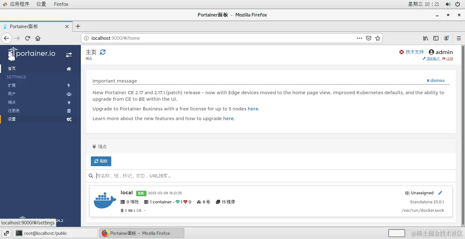
Task: Click the Portainer.io logo
Action: tap(31, 54)
